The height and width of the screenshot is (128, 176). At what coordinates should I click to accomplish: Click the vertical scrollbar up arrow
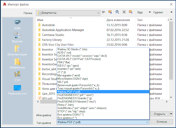[171, 20]
